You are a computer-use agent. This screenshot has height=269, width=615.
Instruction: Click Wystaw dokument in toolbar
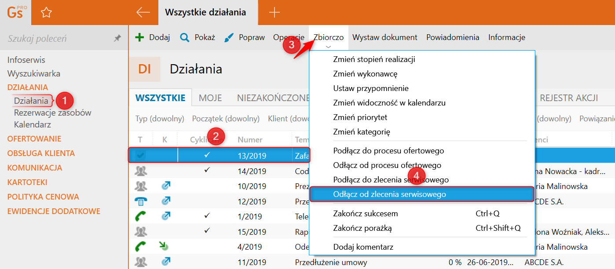[x=384, y=37]
